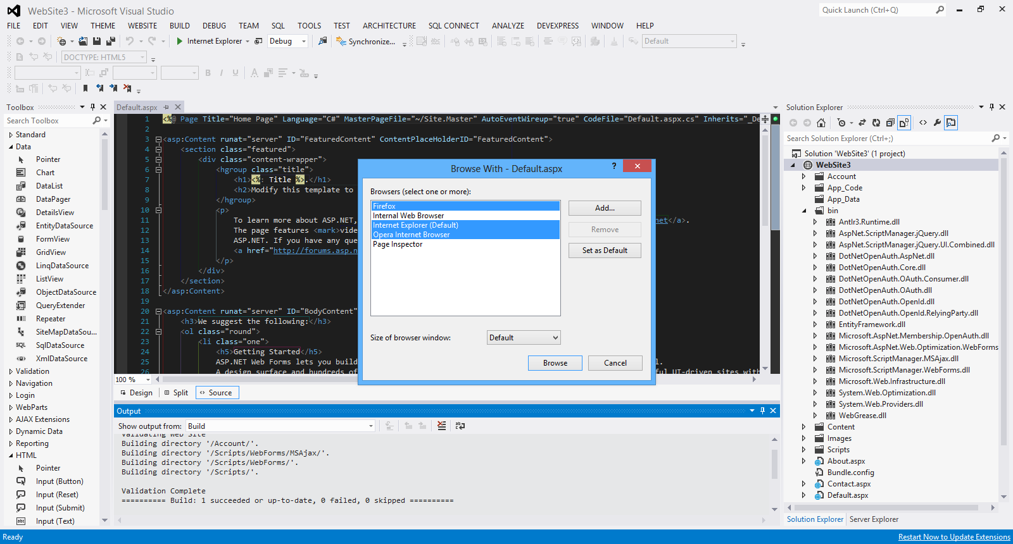This screenshot has width=1013, height=544.
Task: Open the Show output from Build dropdown
Action: point(280,426)
